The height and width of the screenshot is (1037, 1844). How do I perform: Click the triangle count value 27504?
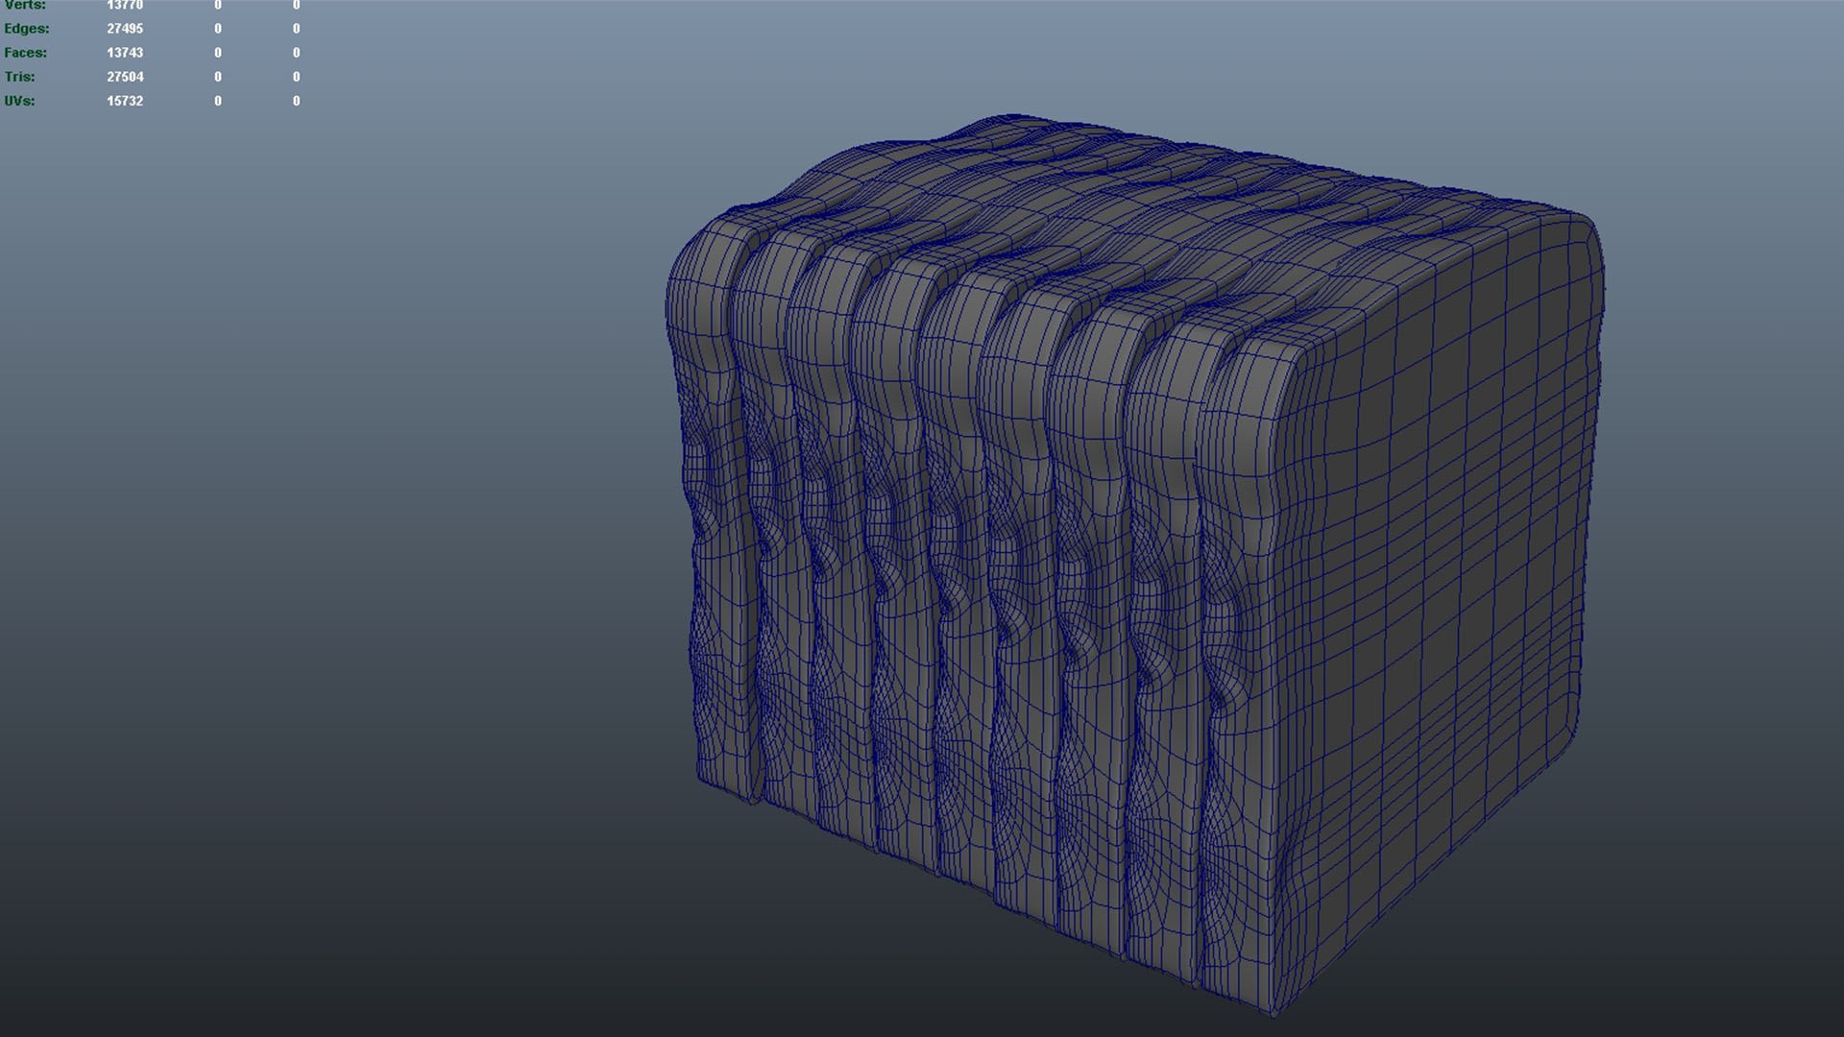coord(125,77)
